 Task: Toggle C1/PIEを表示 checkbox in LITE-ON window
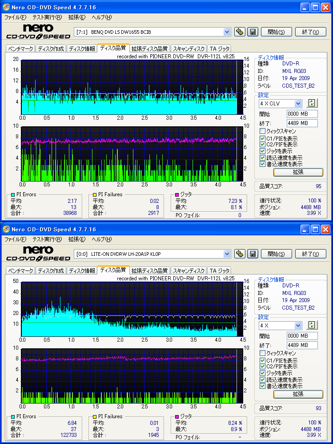point(262,360)
